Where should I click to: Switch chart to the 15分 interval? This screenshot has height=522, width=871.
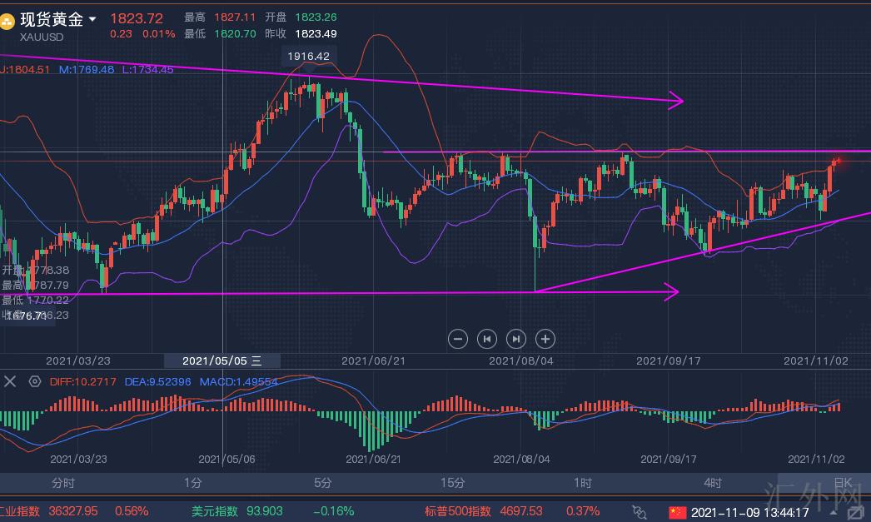tap(452, 483)
